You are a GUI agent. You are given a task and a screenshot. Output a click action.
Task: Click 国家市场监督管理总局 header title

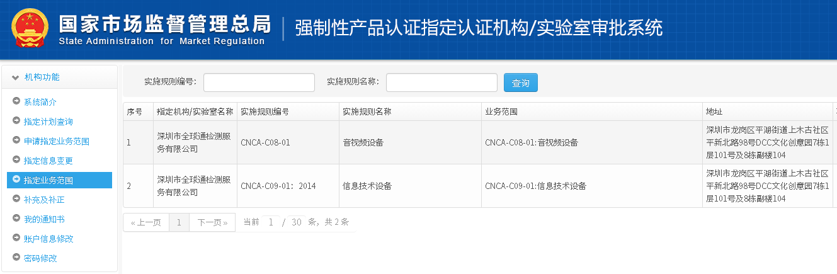[x=164, y=24]
